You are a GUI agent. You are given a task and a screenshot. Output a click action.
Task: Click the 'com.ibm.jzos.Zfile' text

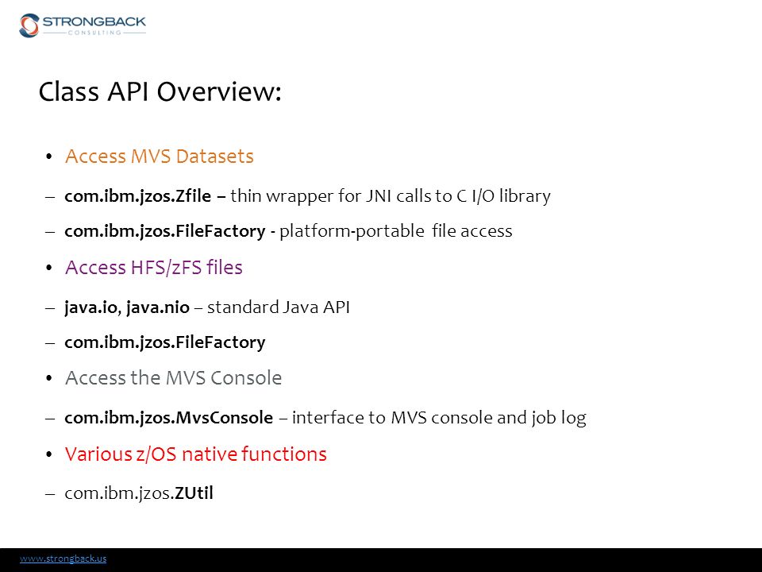[138, 196]
